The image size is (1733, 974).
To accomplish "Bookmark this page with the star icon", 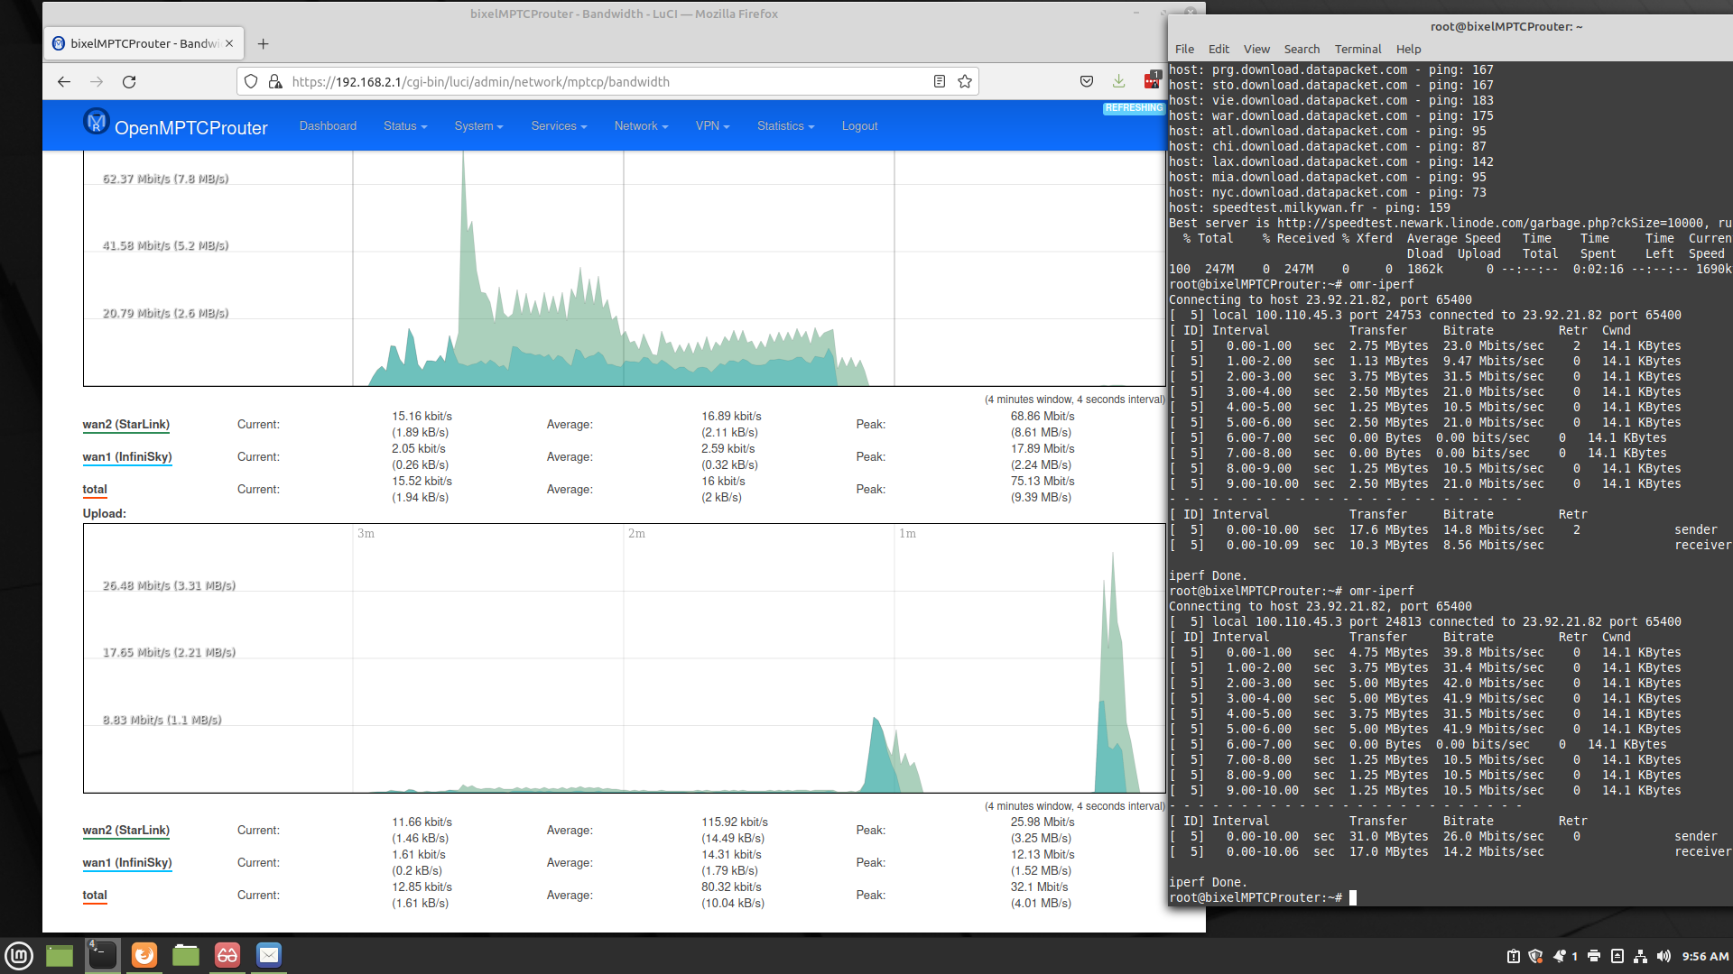I will [965, 82].
